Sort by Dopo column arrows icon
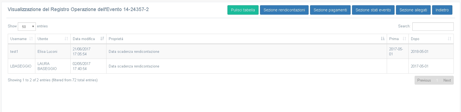This screenshot has width=461, height=112. (449, 39)
